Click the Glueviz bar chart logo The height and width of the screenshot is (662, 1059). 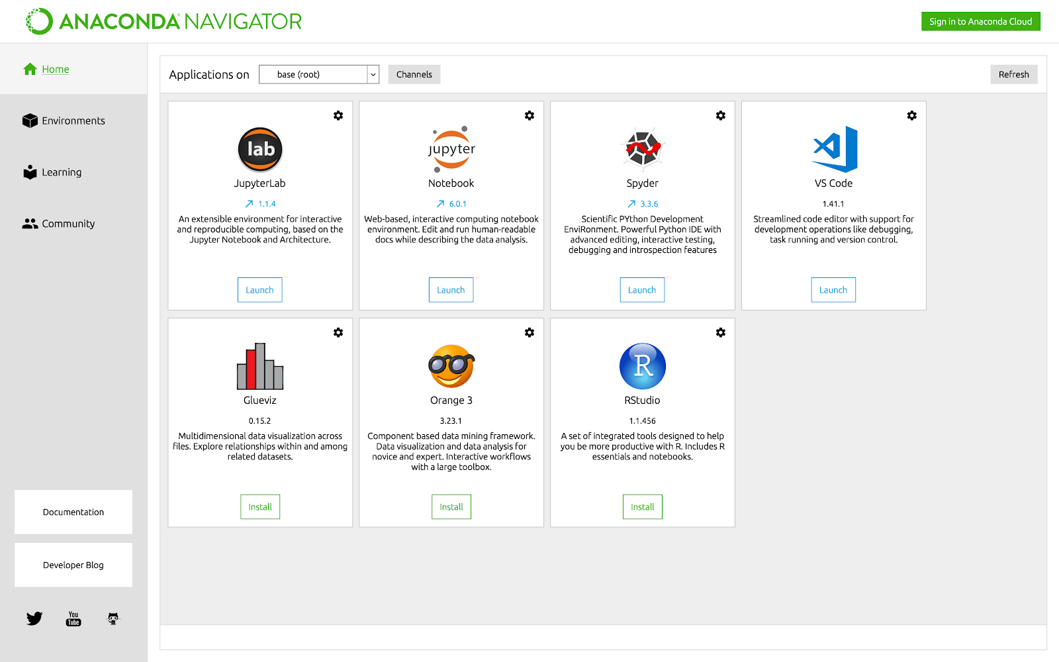[x=260, y=366]
